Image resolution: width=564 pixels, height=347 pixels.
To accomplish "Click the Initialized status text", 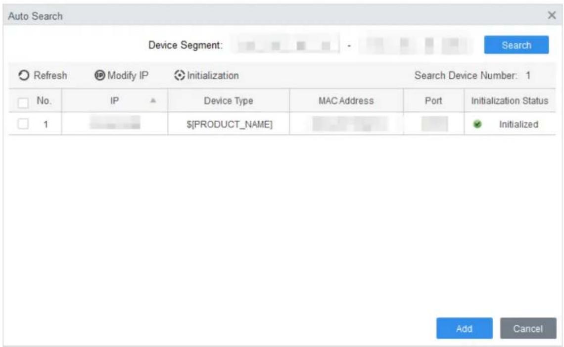I will pyautogui.click(x=518, y=124).
